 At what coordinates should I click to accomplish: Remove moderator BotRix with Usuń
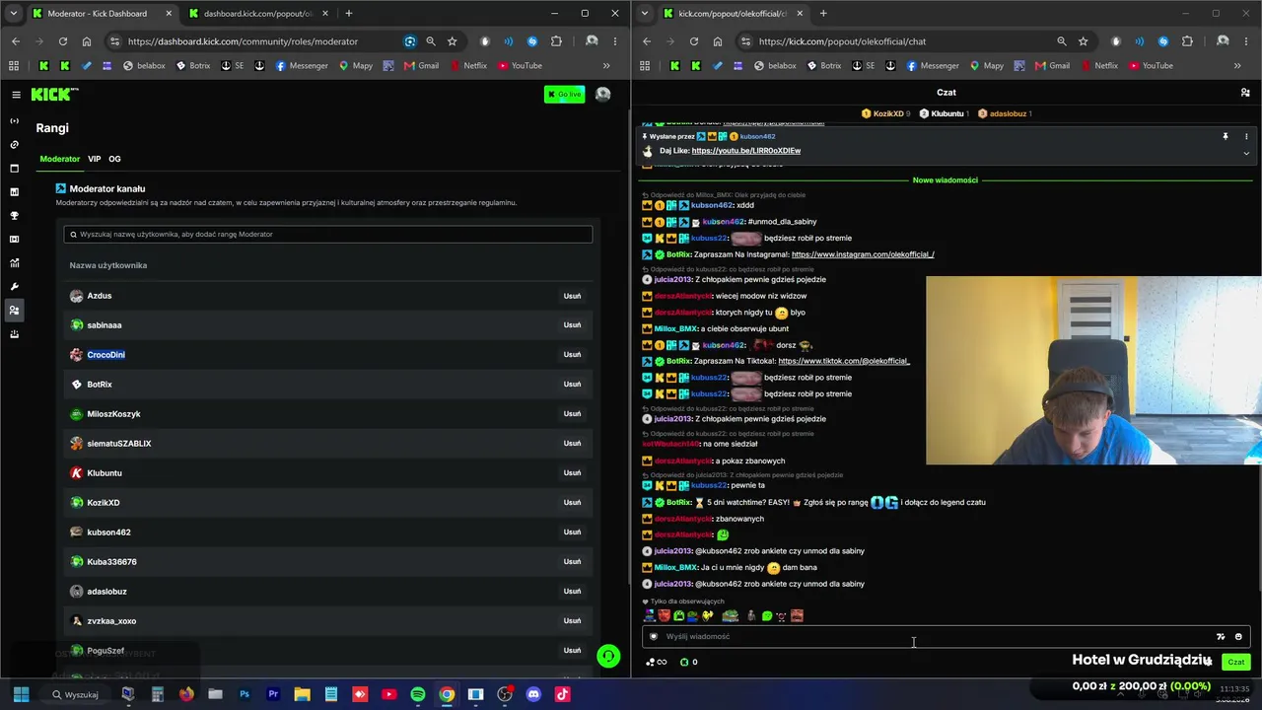(572, 385)
